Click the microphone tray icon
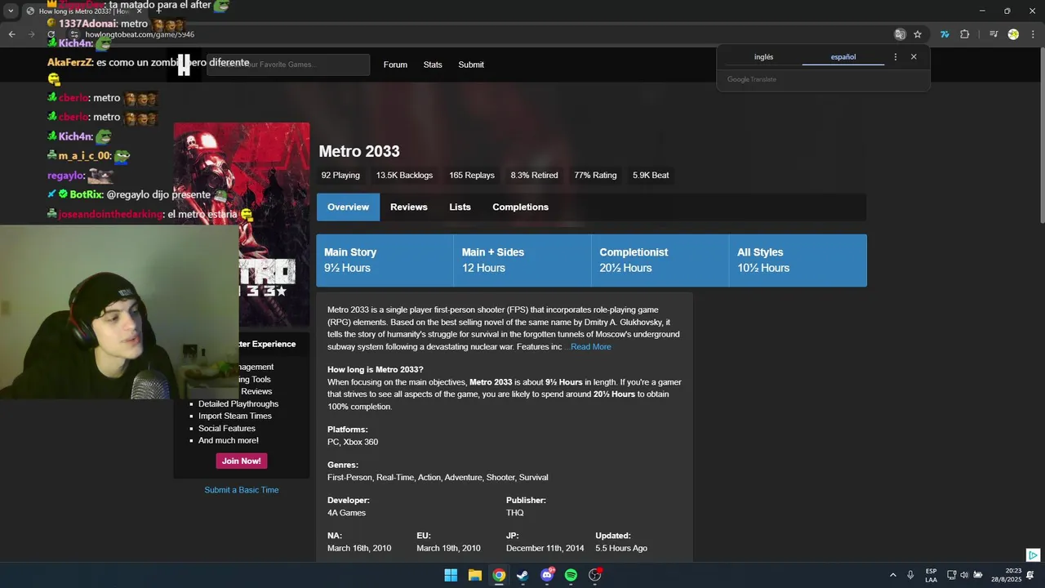Screen dimensions: 1045x588 911,576
